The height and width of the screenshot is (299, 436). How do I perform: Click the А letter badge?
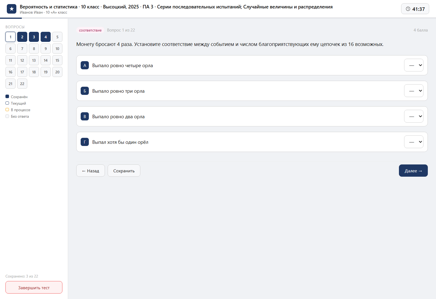85,65
